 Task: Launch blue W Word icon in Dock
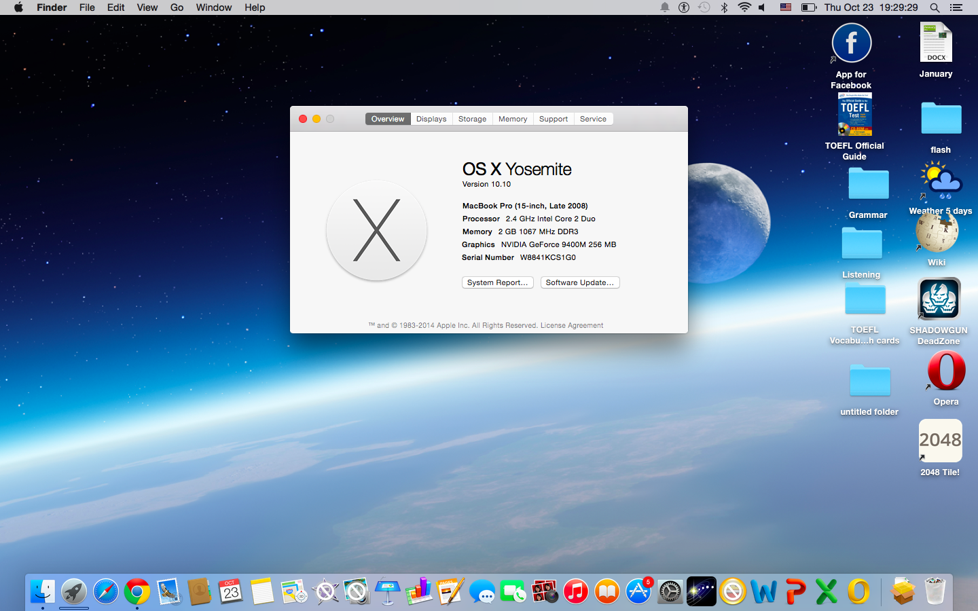[x=764, y=592]
